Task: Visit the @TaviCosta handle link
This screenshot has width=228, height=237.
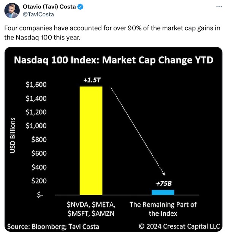Action: click(x=38, y=14)
